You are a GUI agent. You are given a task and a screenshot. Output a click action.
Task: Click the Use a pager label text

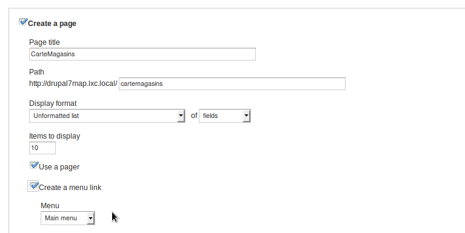(59, 167)
